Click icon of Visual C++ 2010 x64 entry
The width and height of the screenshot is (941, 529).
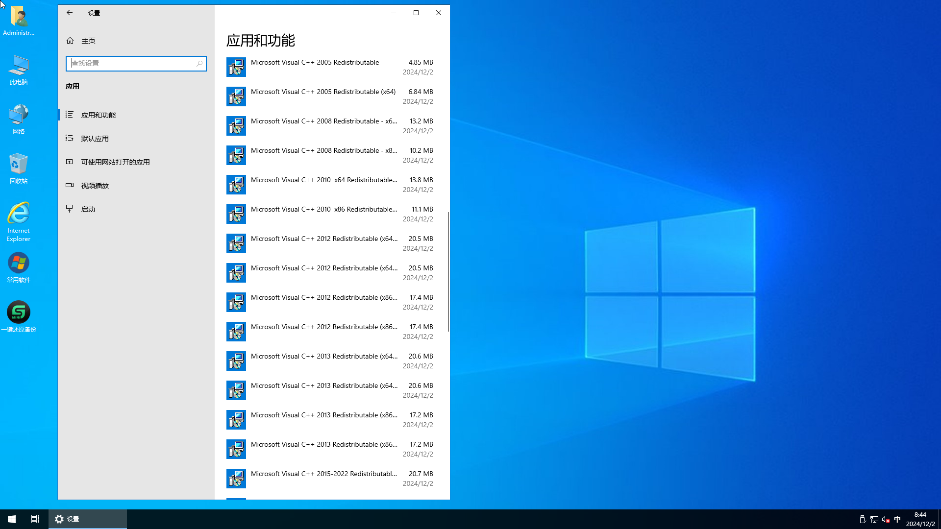click(236, 185)
